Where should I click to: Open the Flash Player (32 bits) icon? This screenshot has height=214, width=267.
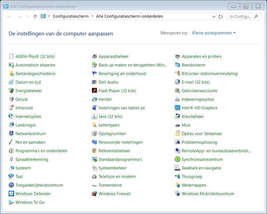(x=94, y=90)
